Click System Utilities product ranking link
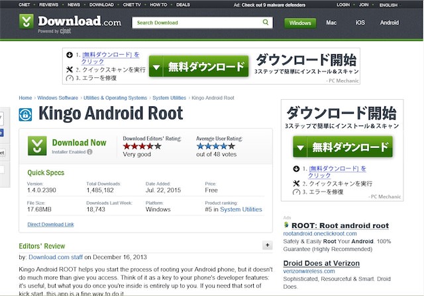This screenshot has height=296, width=424. point(241,209)
